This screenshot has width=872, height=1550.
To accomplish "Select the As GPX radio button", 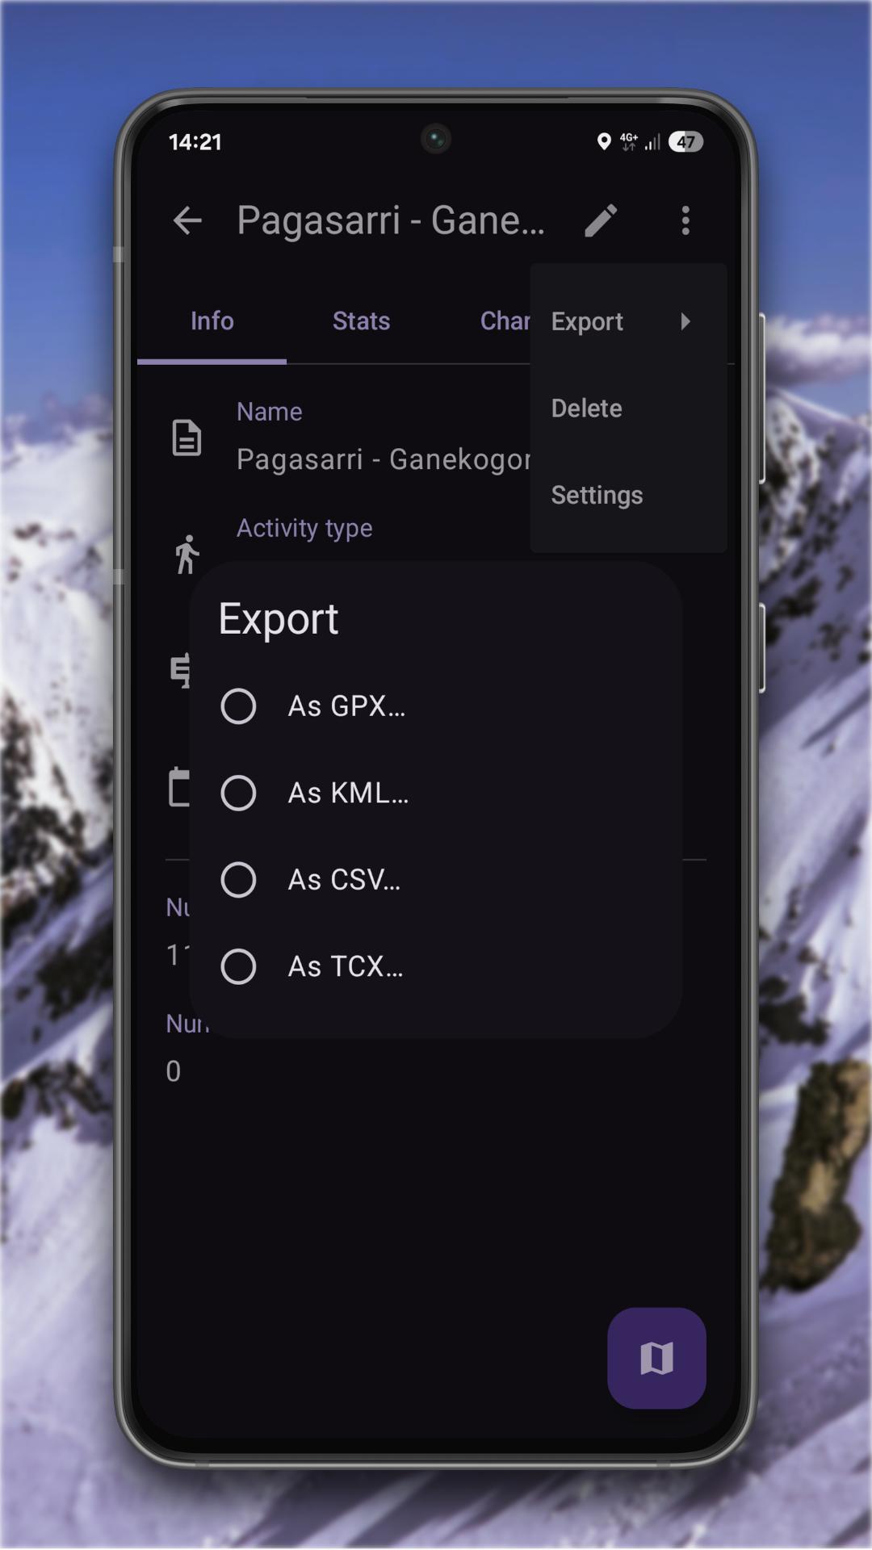I will point(238,706).
